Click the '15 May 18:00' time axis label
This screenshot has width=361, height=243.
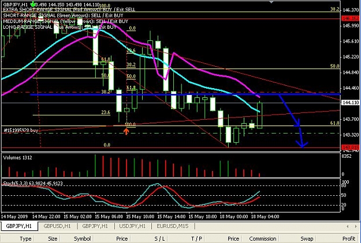(x=203, y=217)
